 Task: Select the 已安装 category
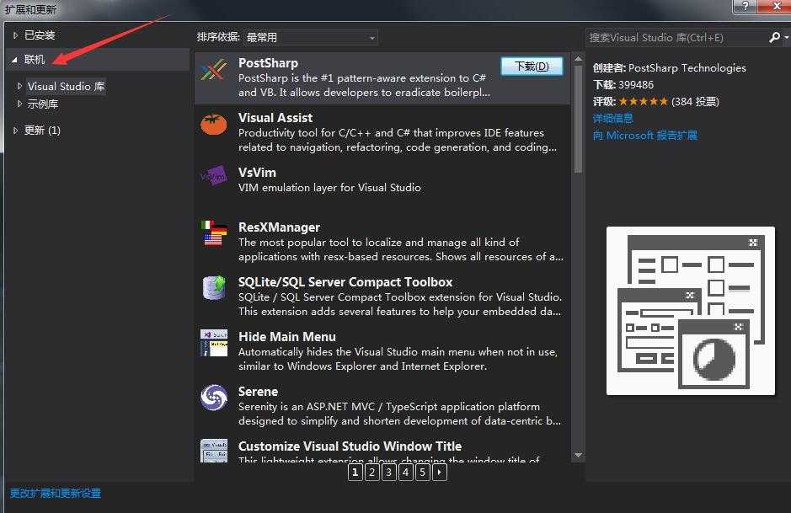[x=40, y=35]
